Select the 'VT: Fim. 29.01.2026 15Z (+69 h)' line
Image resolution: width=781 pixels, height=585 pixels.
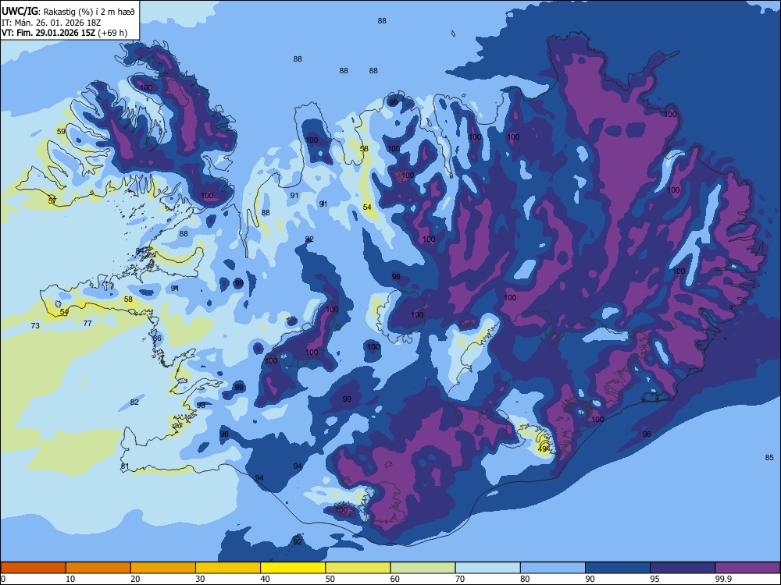pyautogui.click(x=64, y=33)
